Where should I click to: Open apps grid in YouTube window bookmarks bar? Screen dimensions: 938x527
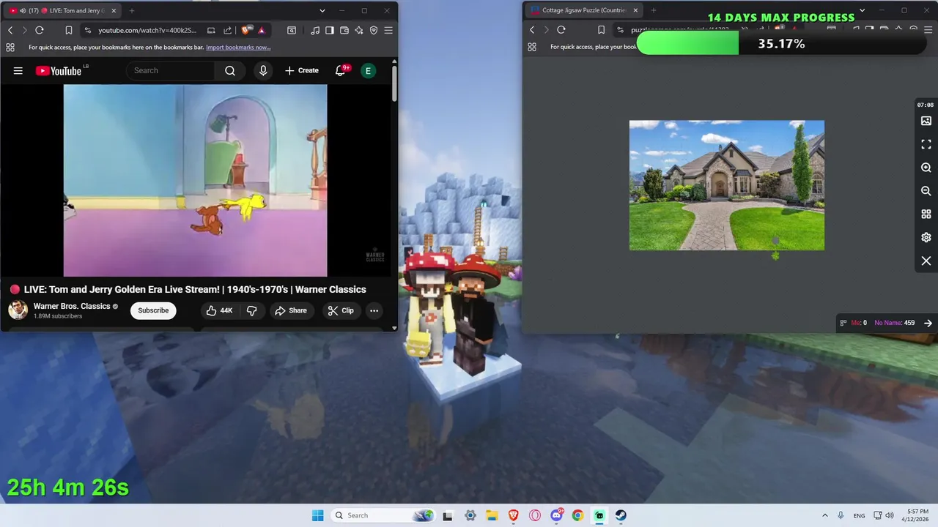10,47
